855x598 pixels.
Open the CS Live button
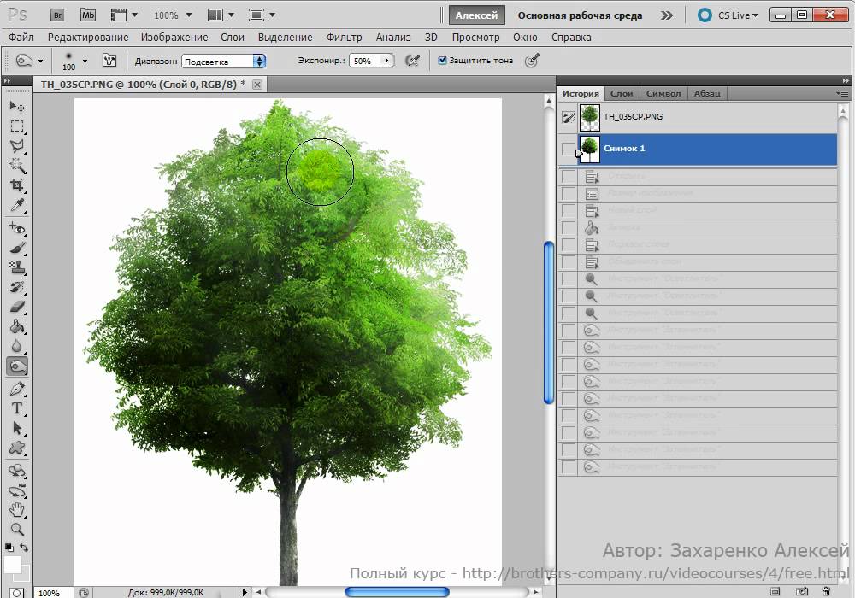click(x=728, y=15)
